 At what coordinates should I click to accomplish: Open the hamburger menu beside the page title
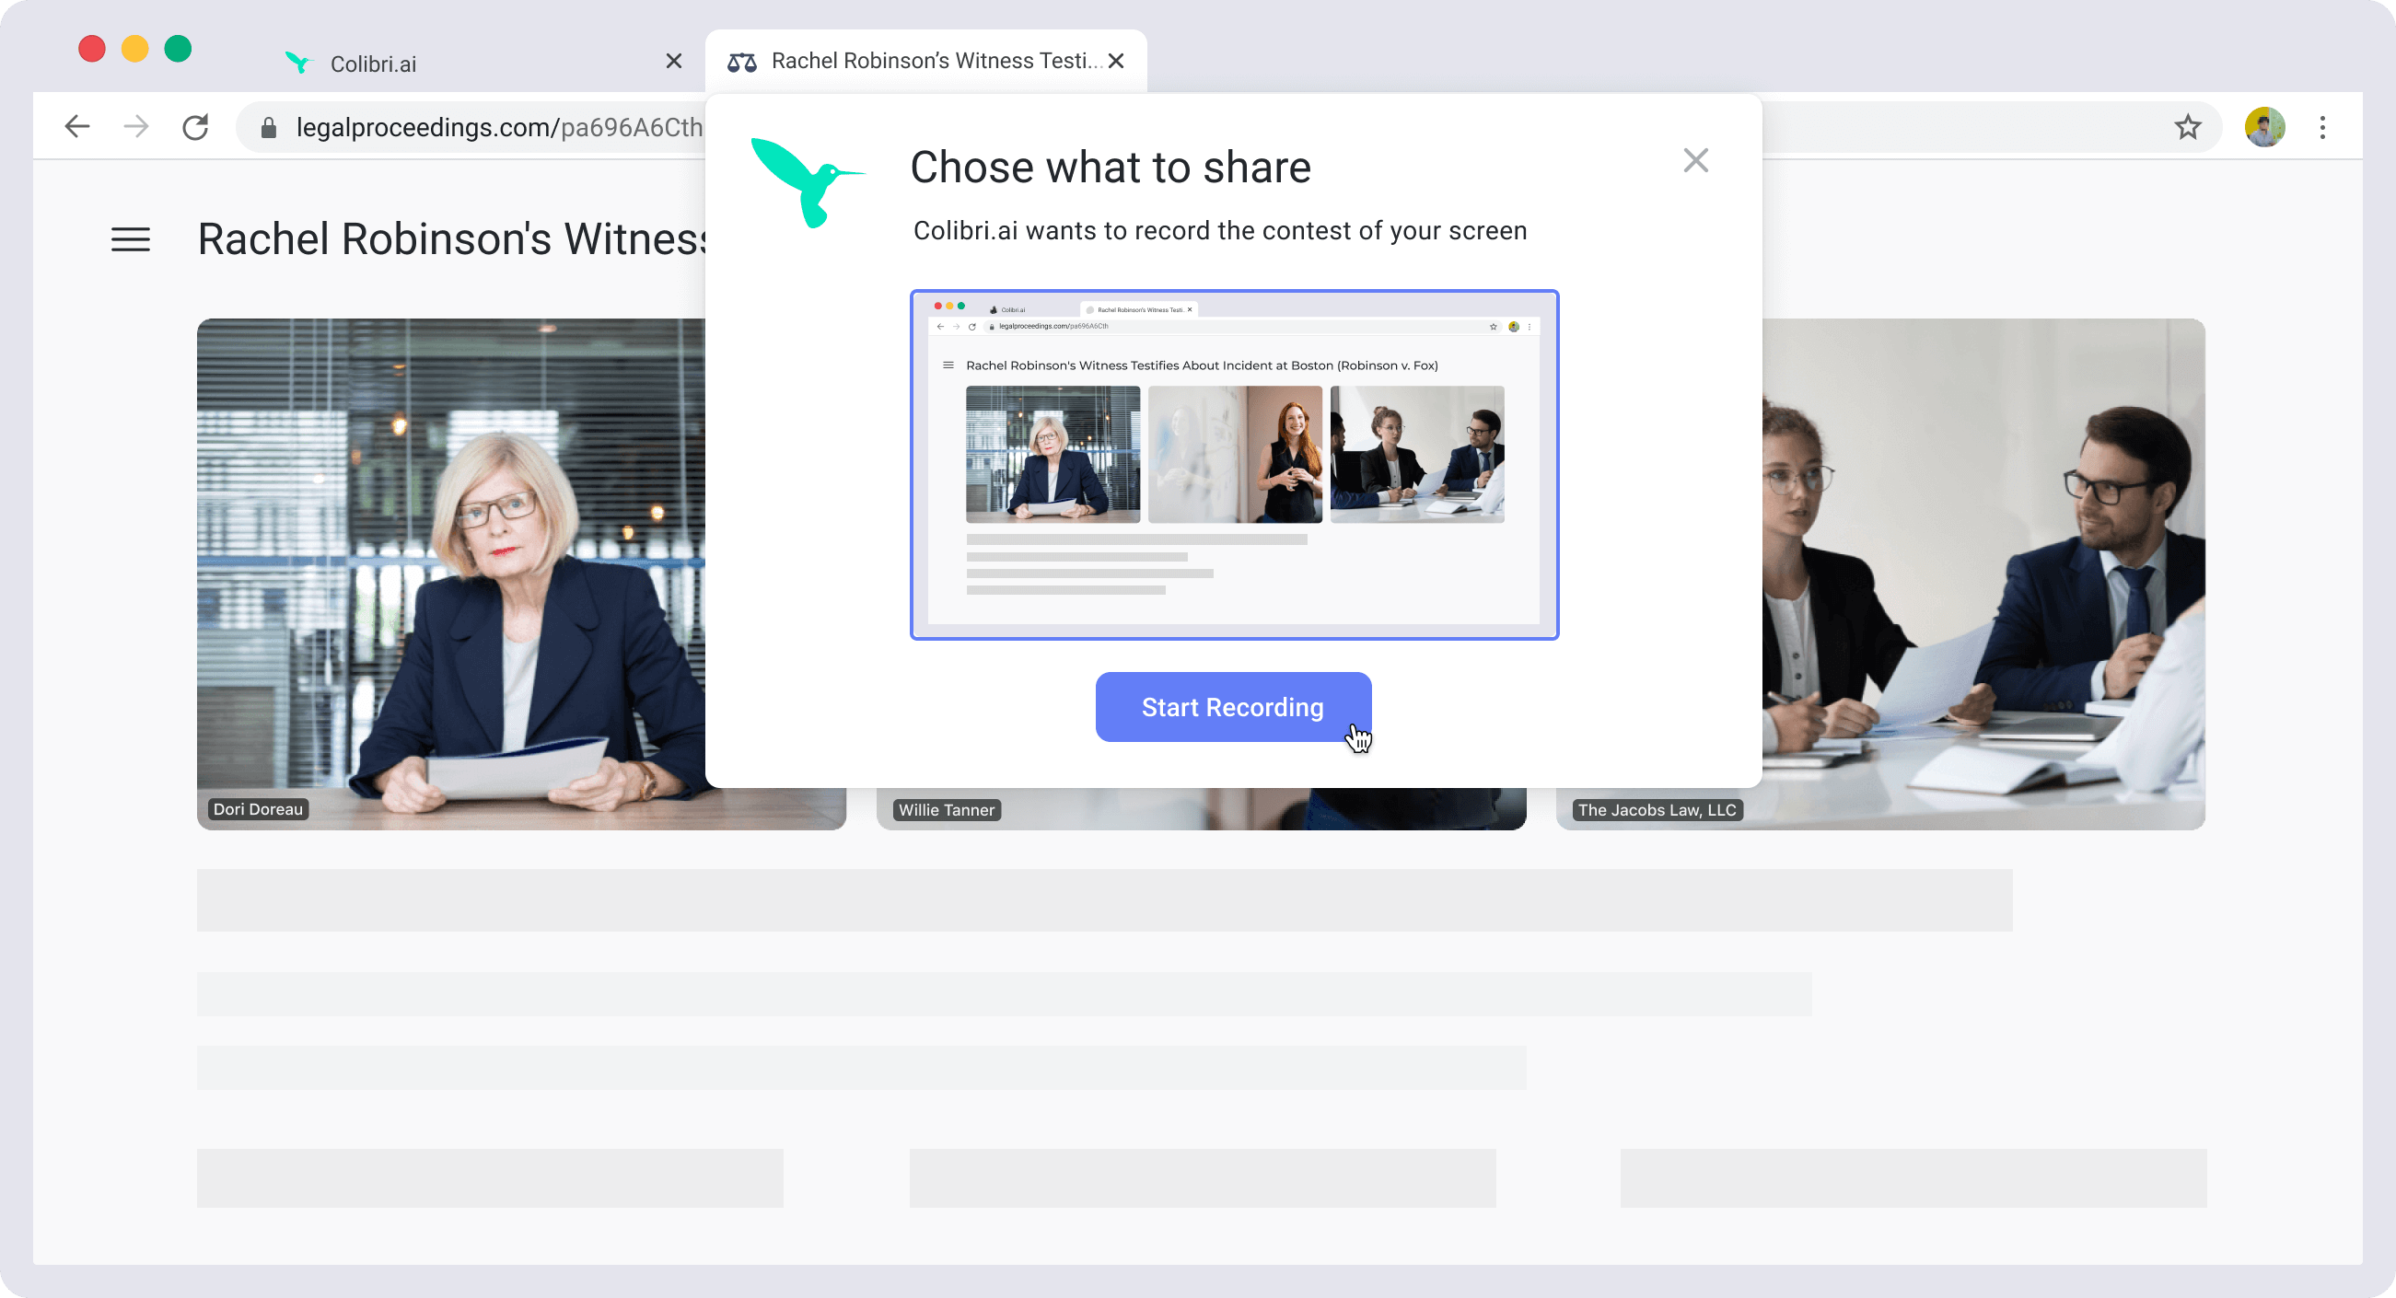click(x=130, y=239)
